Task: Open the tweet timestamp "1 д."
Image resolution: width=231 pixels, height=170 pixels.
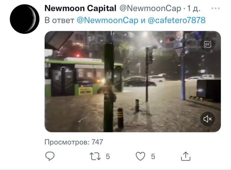Action: click(194, 9)
